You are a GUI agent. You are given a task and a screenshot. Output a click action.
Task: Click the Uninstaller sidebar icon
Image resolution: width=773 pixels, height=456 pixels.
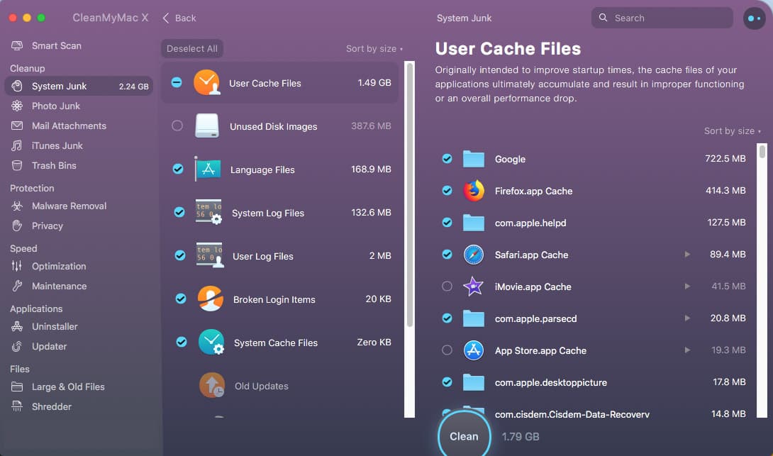point(17,326)
